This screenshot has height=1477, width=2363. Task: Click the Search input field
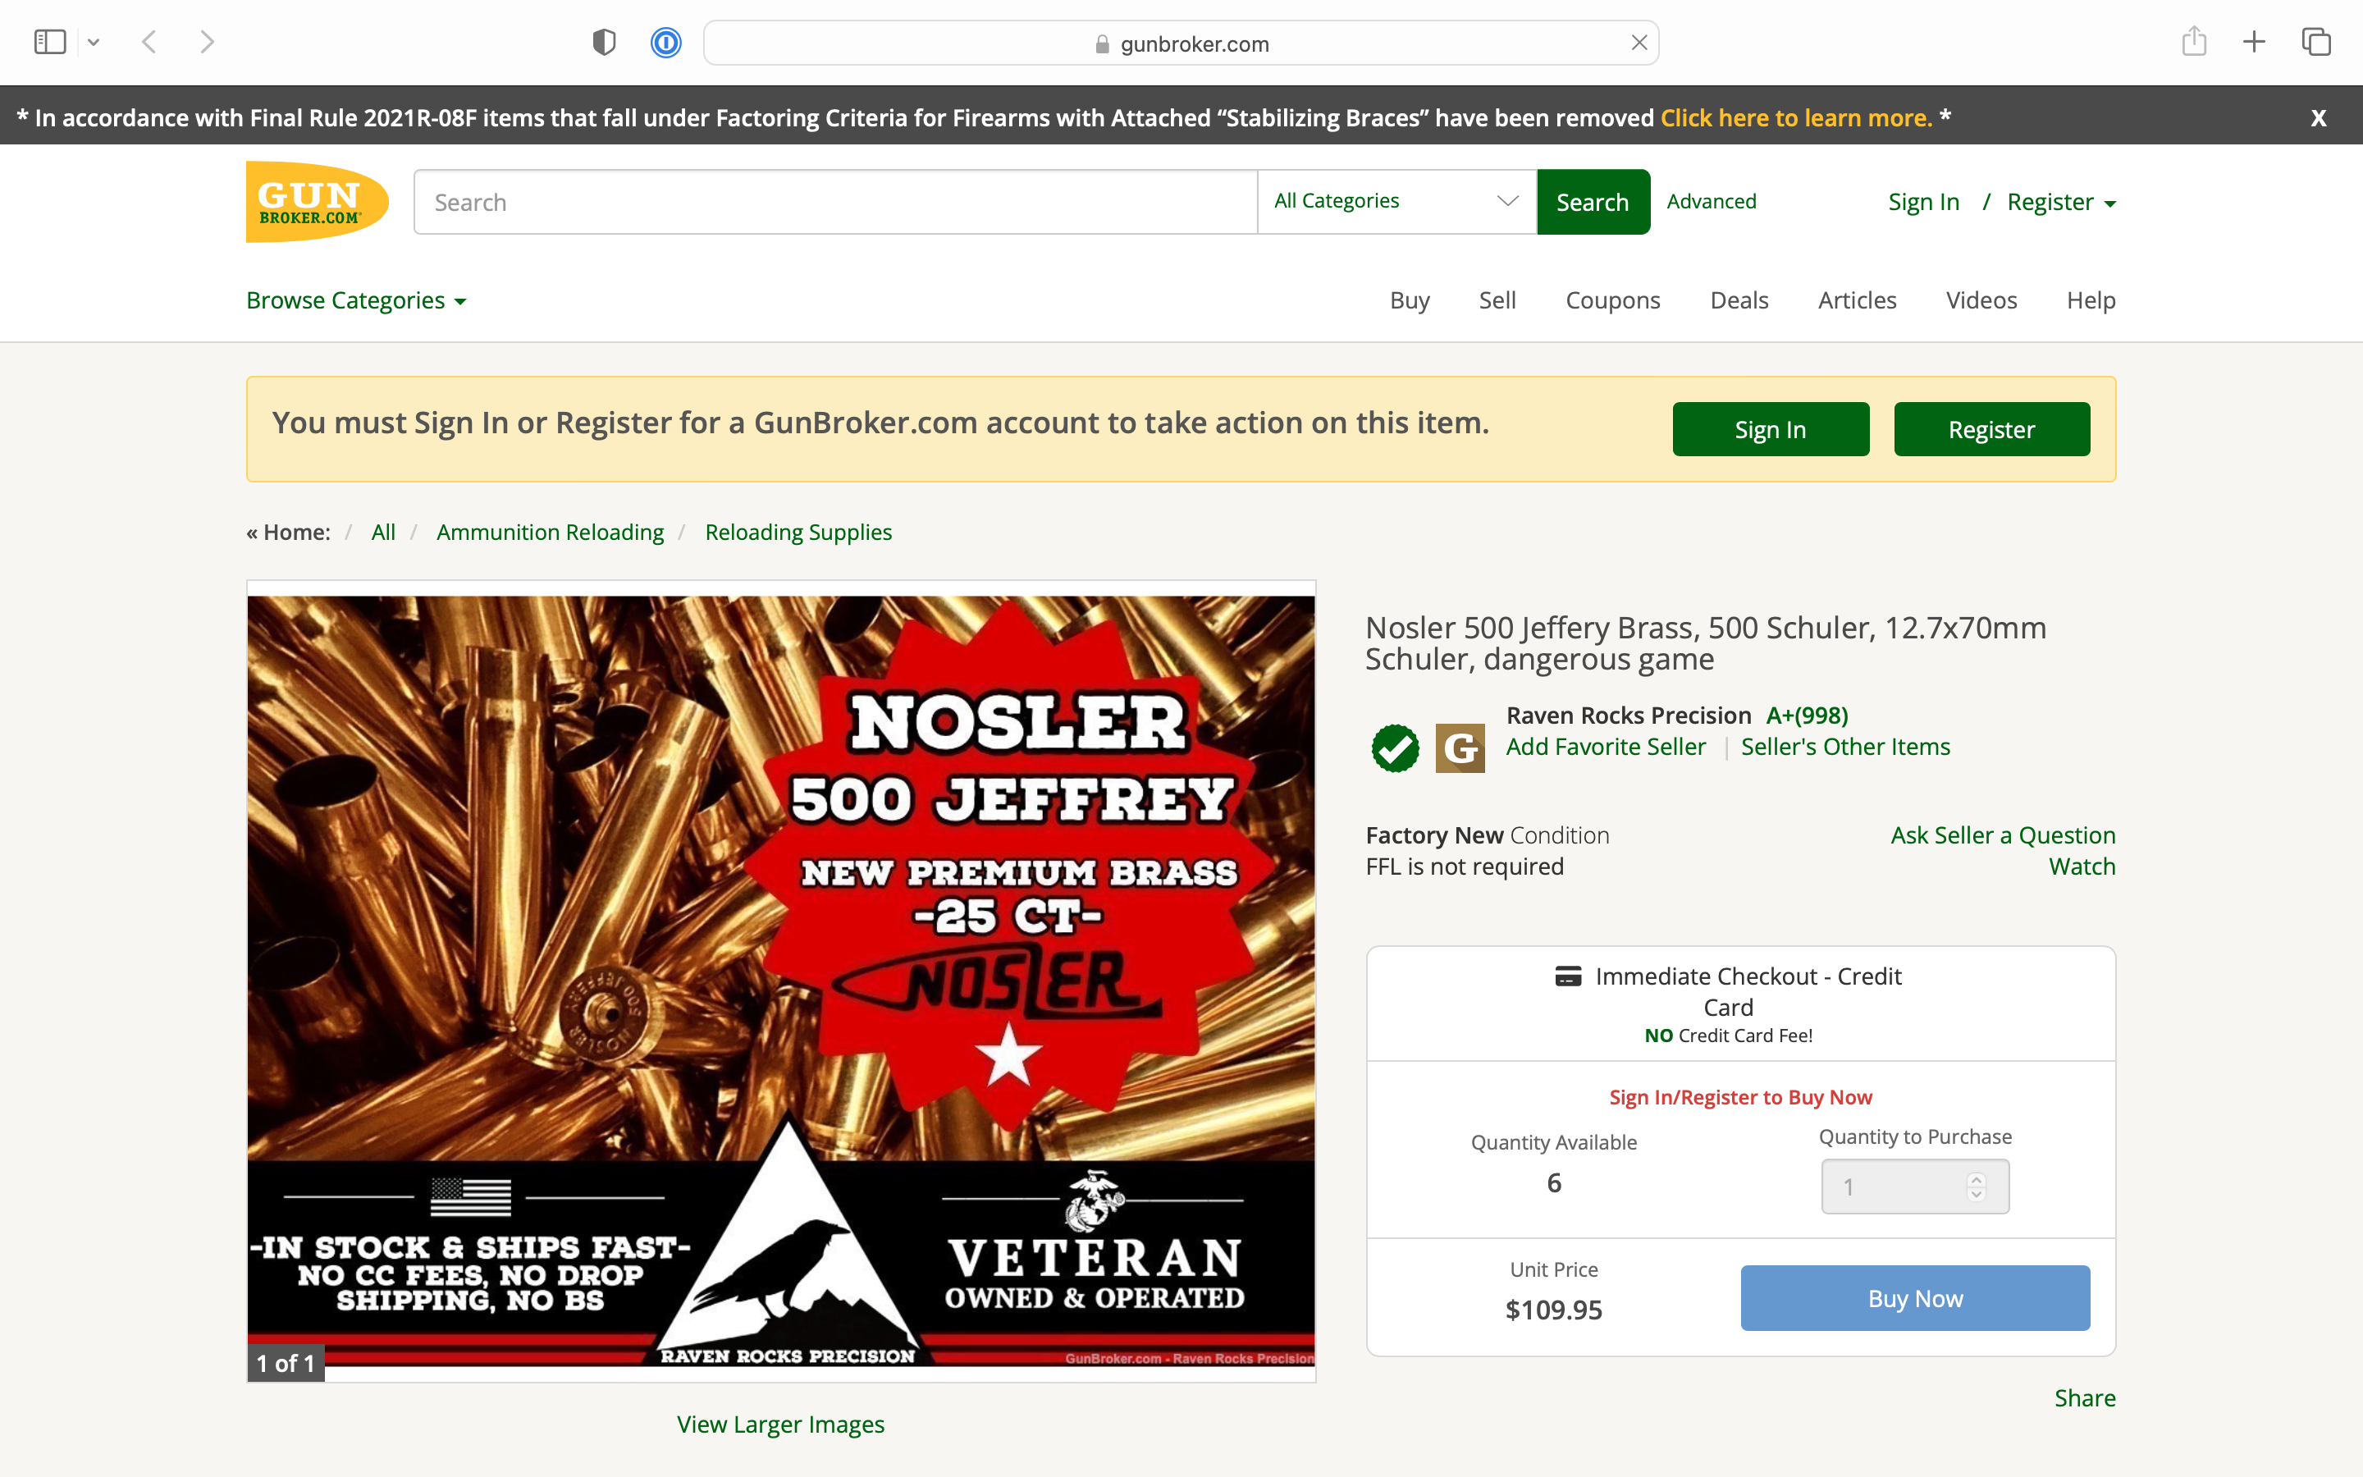(836, 202)
